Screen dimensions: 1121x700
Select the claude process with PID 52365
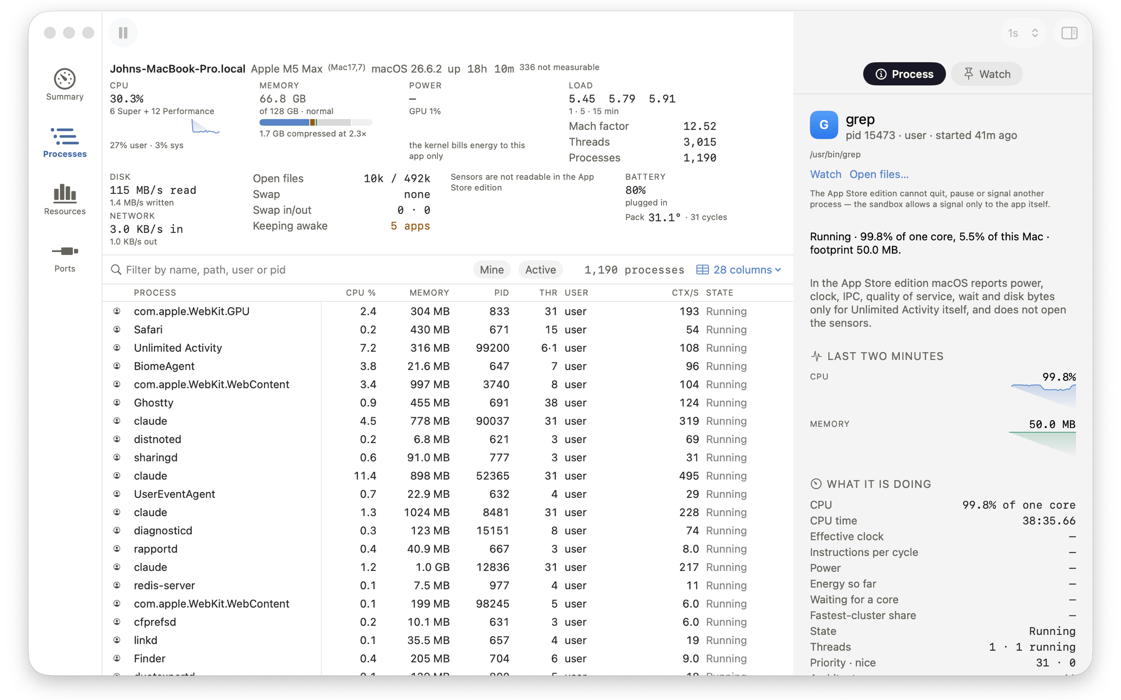[448, 476]
